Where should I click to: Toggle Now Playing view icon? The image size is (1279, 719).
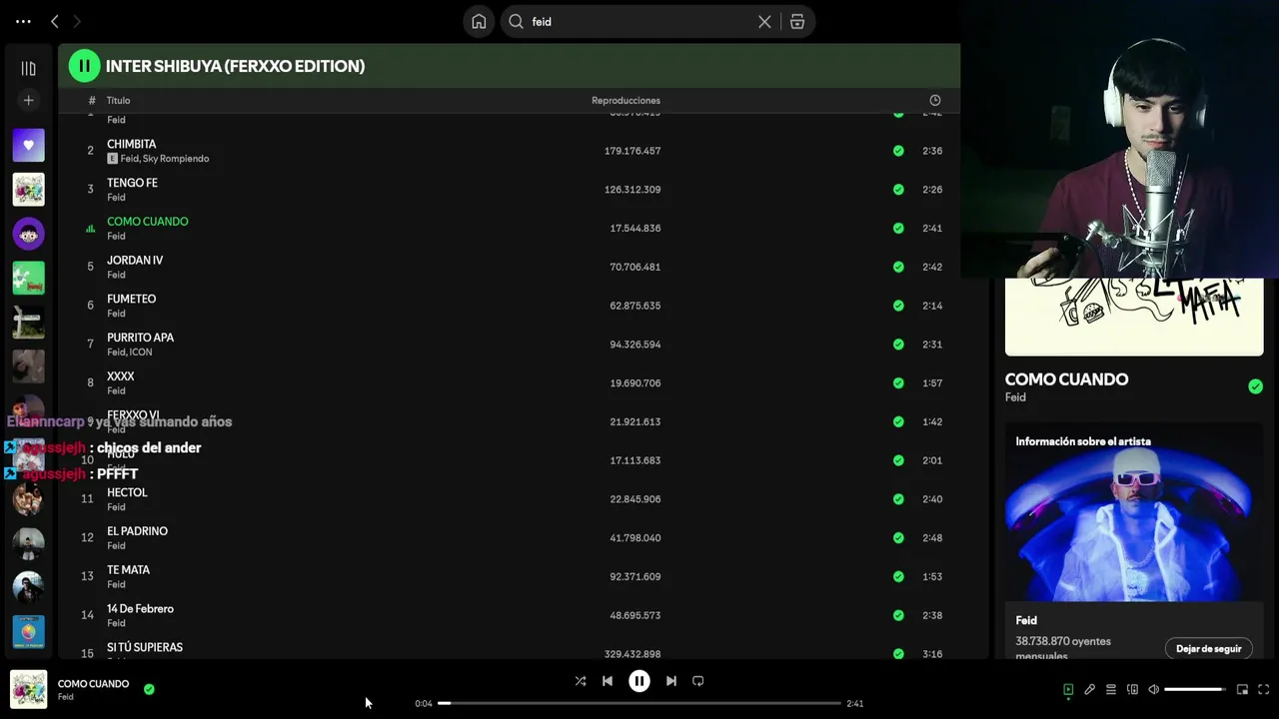coord(1068,689)
